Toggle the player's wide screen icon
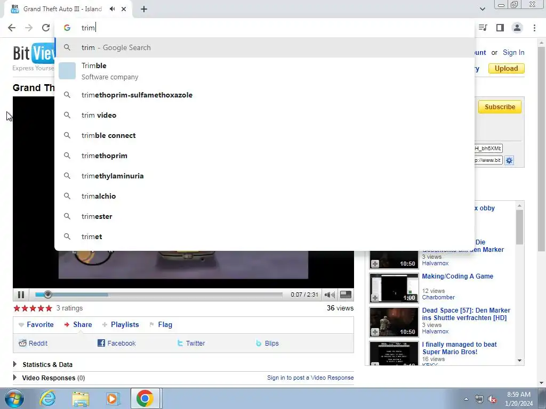 click(346, 295)
